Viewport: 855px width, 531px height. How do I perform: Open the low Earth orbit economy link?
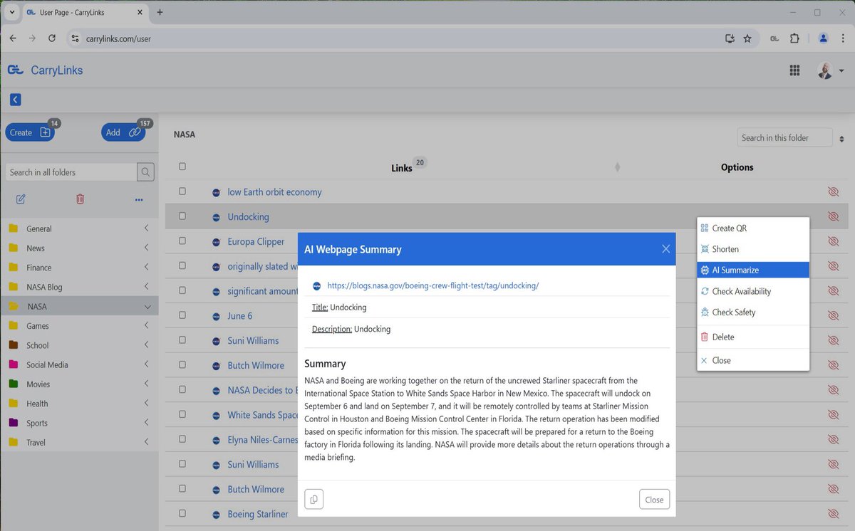[x=274, y=192]
